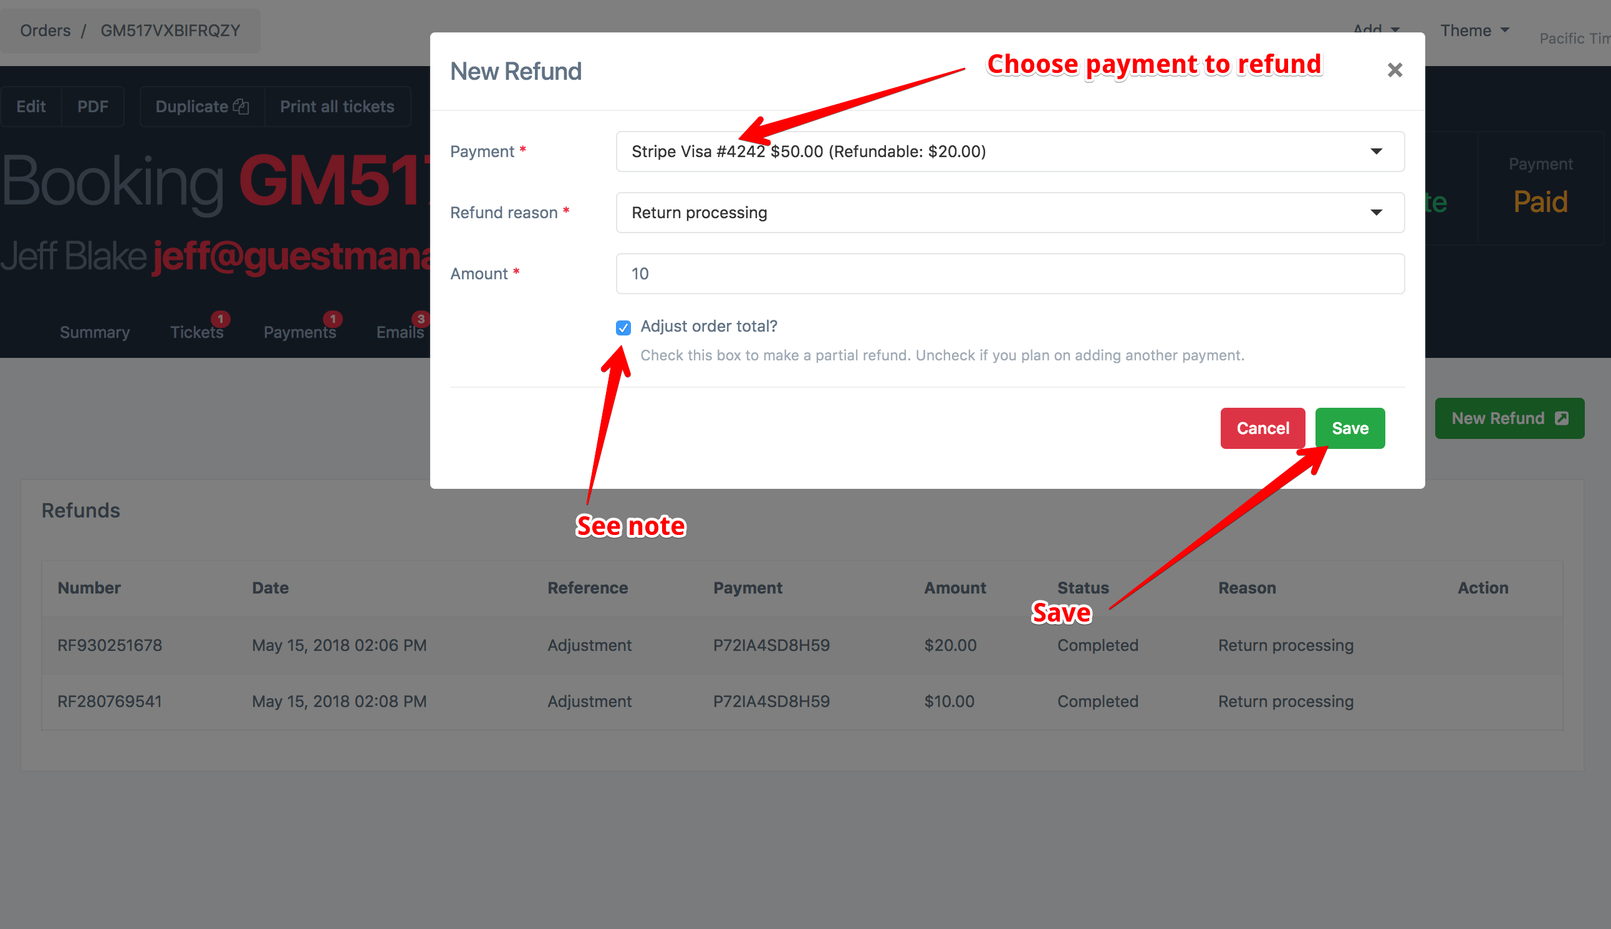Click the $10.00 refund amount
Image resolution: width=1611 pixels, height=929 pixels.
click(x=950, y=701)
